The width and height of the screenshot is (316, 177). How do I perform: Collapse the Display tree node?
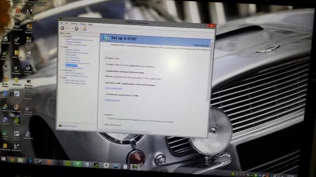coord(62,47)
